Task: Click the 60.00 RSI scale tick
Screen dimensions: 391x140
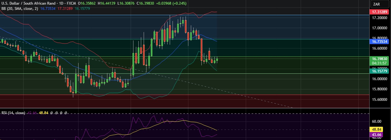Action: tap(376, 121)
